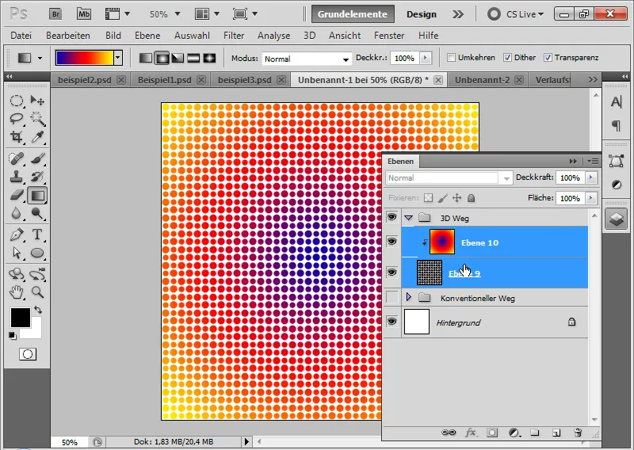
Task: Select the Crop tool
Action: (16, 136)
